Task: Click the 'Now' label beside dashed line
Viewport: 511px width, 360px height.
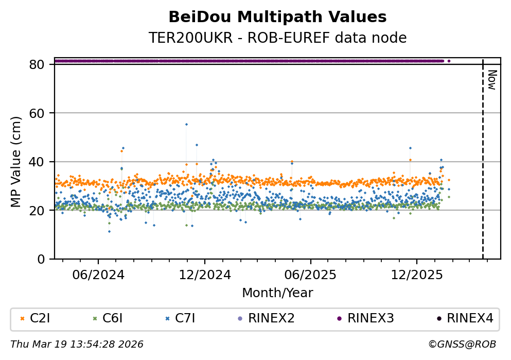Action: pos(491,80)
